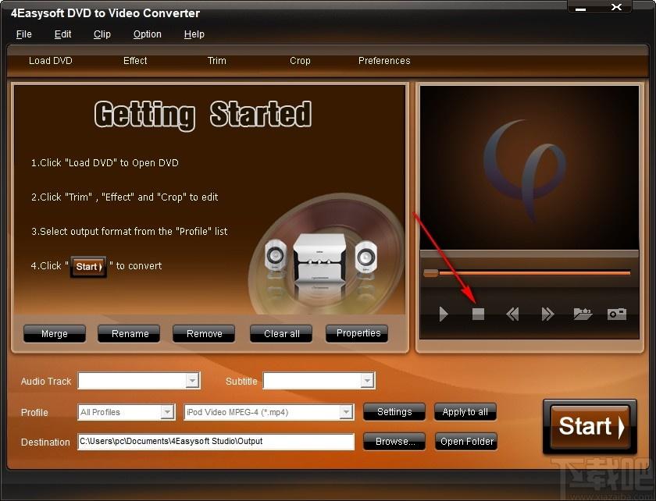Open the Option menu
Viewport: 656px width, 501px height.
(x=147, y=34)
